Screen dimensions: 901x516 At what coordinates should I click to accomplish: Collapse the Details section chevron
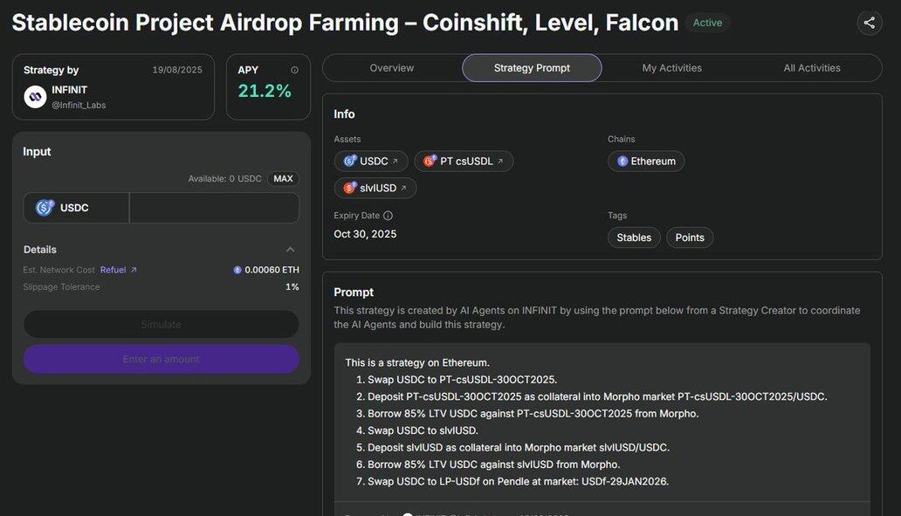290,250
